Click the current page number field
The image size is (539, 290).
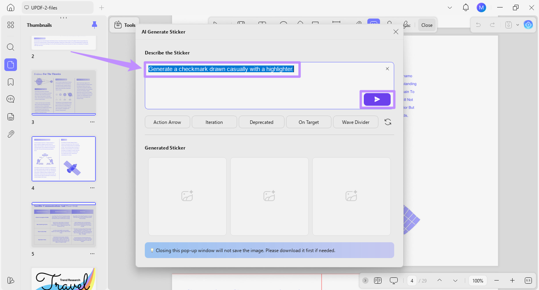tap(412, 281)
